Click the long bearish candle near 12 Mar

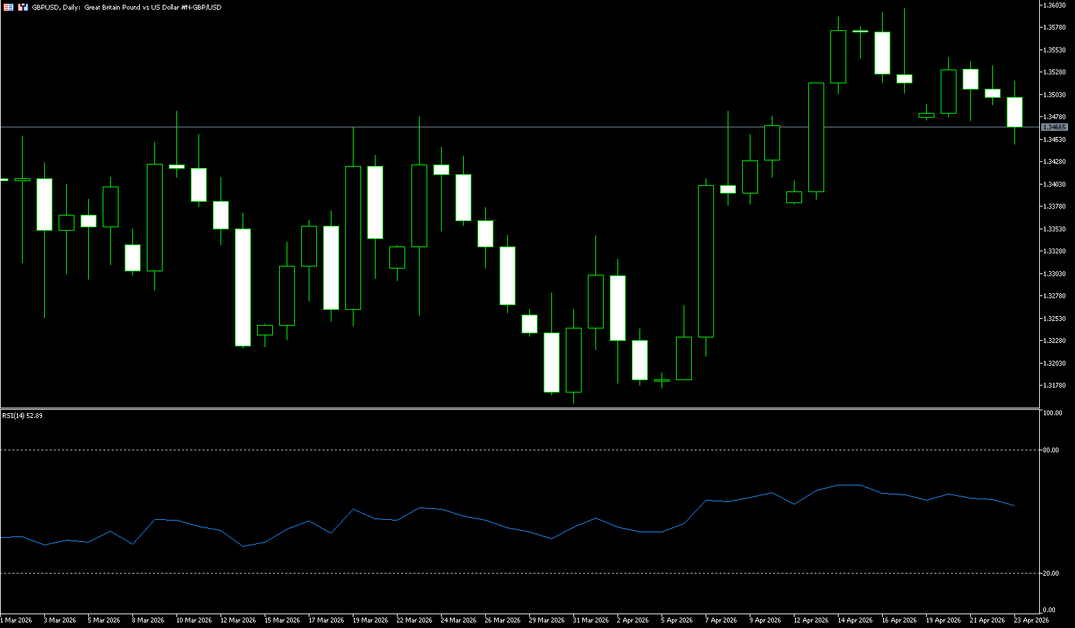click(243, 287)
